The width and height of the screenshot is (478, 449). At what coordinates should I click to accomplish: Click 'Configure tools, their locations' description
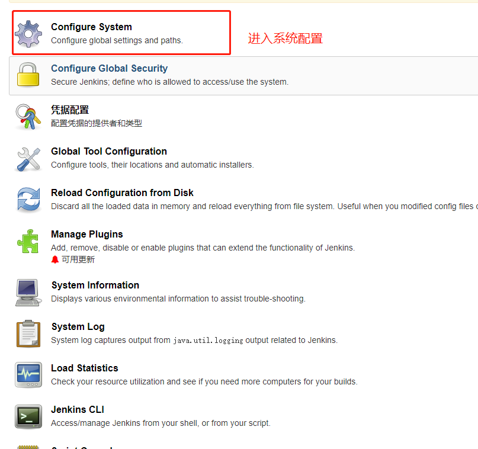(152, 165)
